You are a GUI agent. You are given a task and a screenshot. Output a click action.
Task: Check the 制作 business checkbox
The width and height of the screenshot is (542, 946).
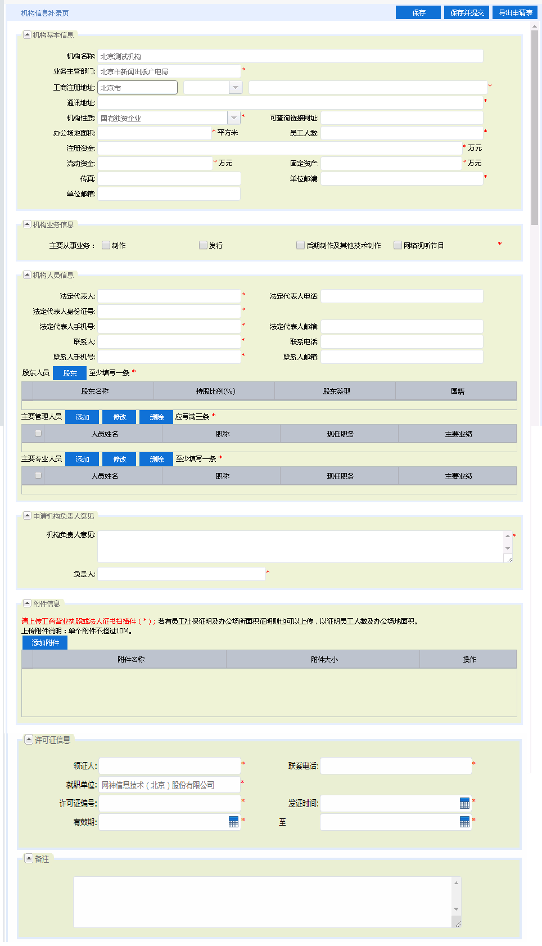106,245
